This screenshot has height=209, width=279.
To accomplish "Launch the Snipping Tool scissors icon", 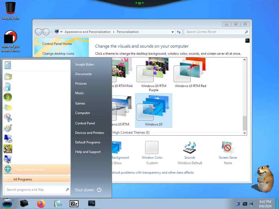I will [x=8, y=118].
